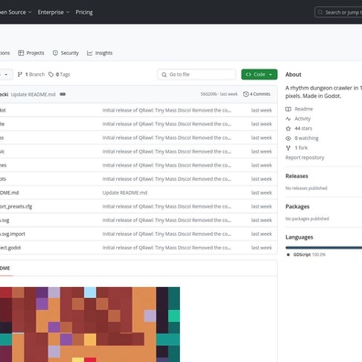362x362 pixels.
Task: Click the pulse icon beside Activity
Action: (288, 119)
